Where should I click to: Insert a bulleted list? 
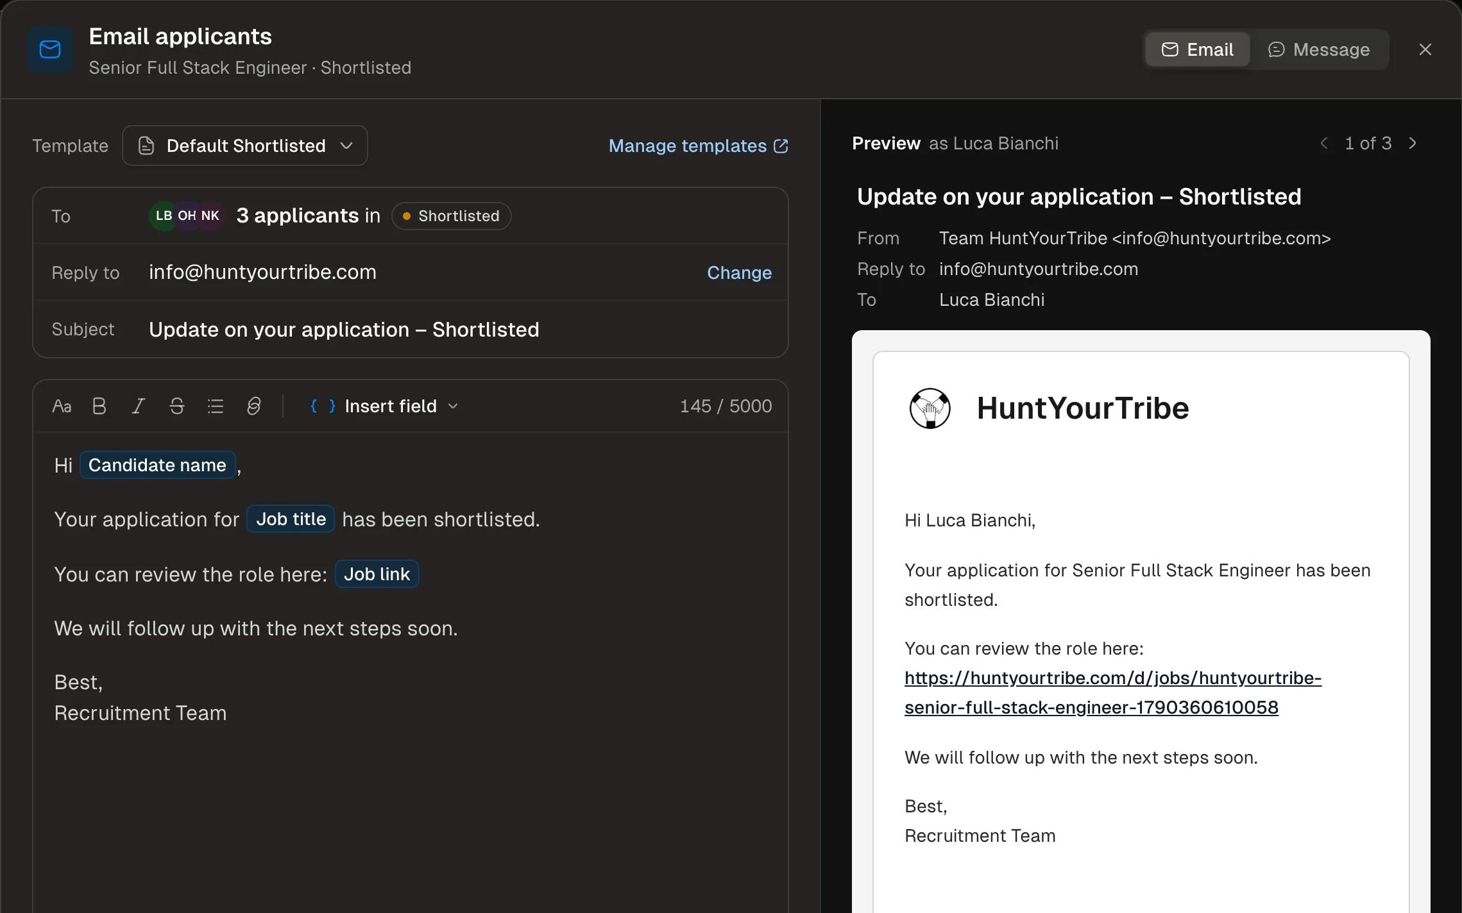pyautogui.click(x=216, y=406)
